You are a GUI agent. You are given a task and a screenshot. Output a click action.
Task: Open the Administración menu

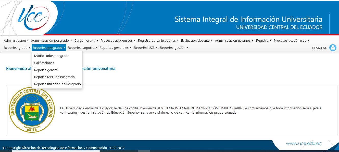[x=16, y=40]
